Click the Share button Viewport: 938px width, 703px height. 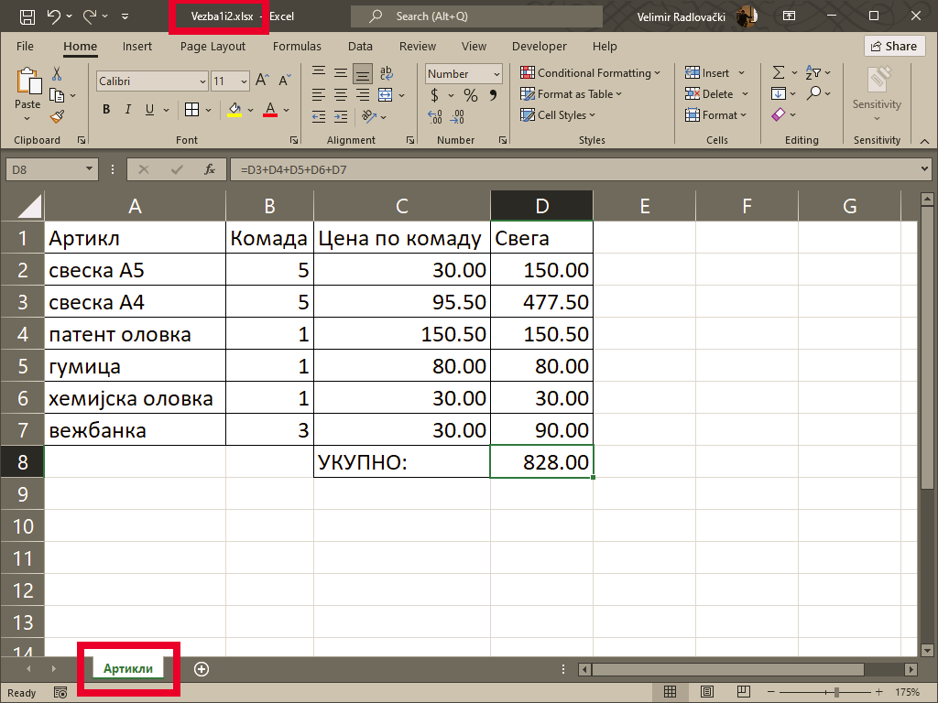(893, 46)
